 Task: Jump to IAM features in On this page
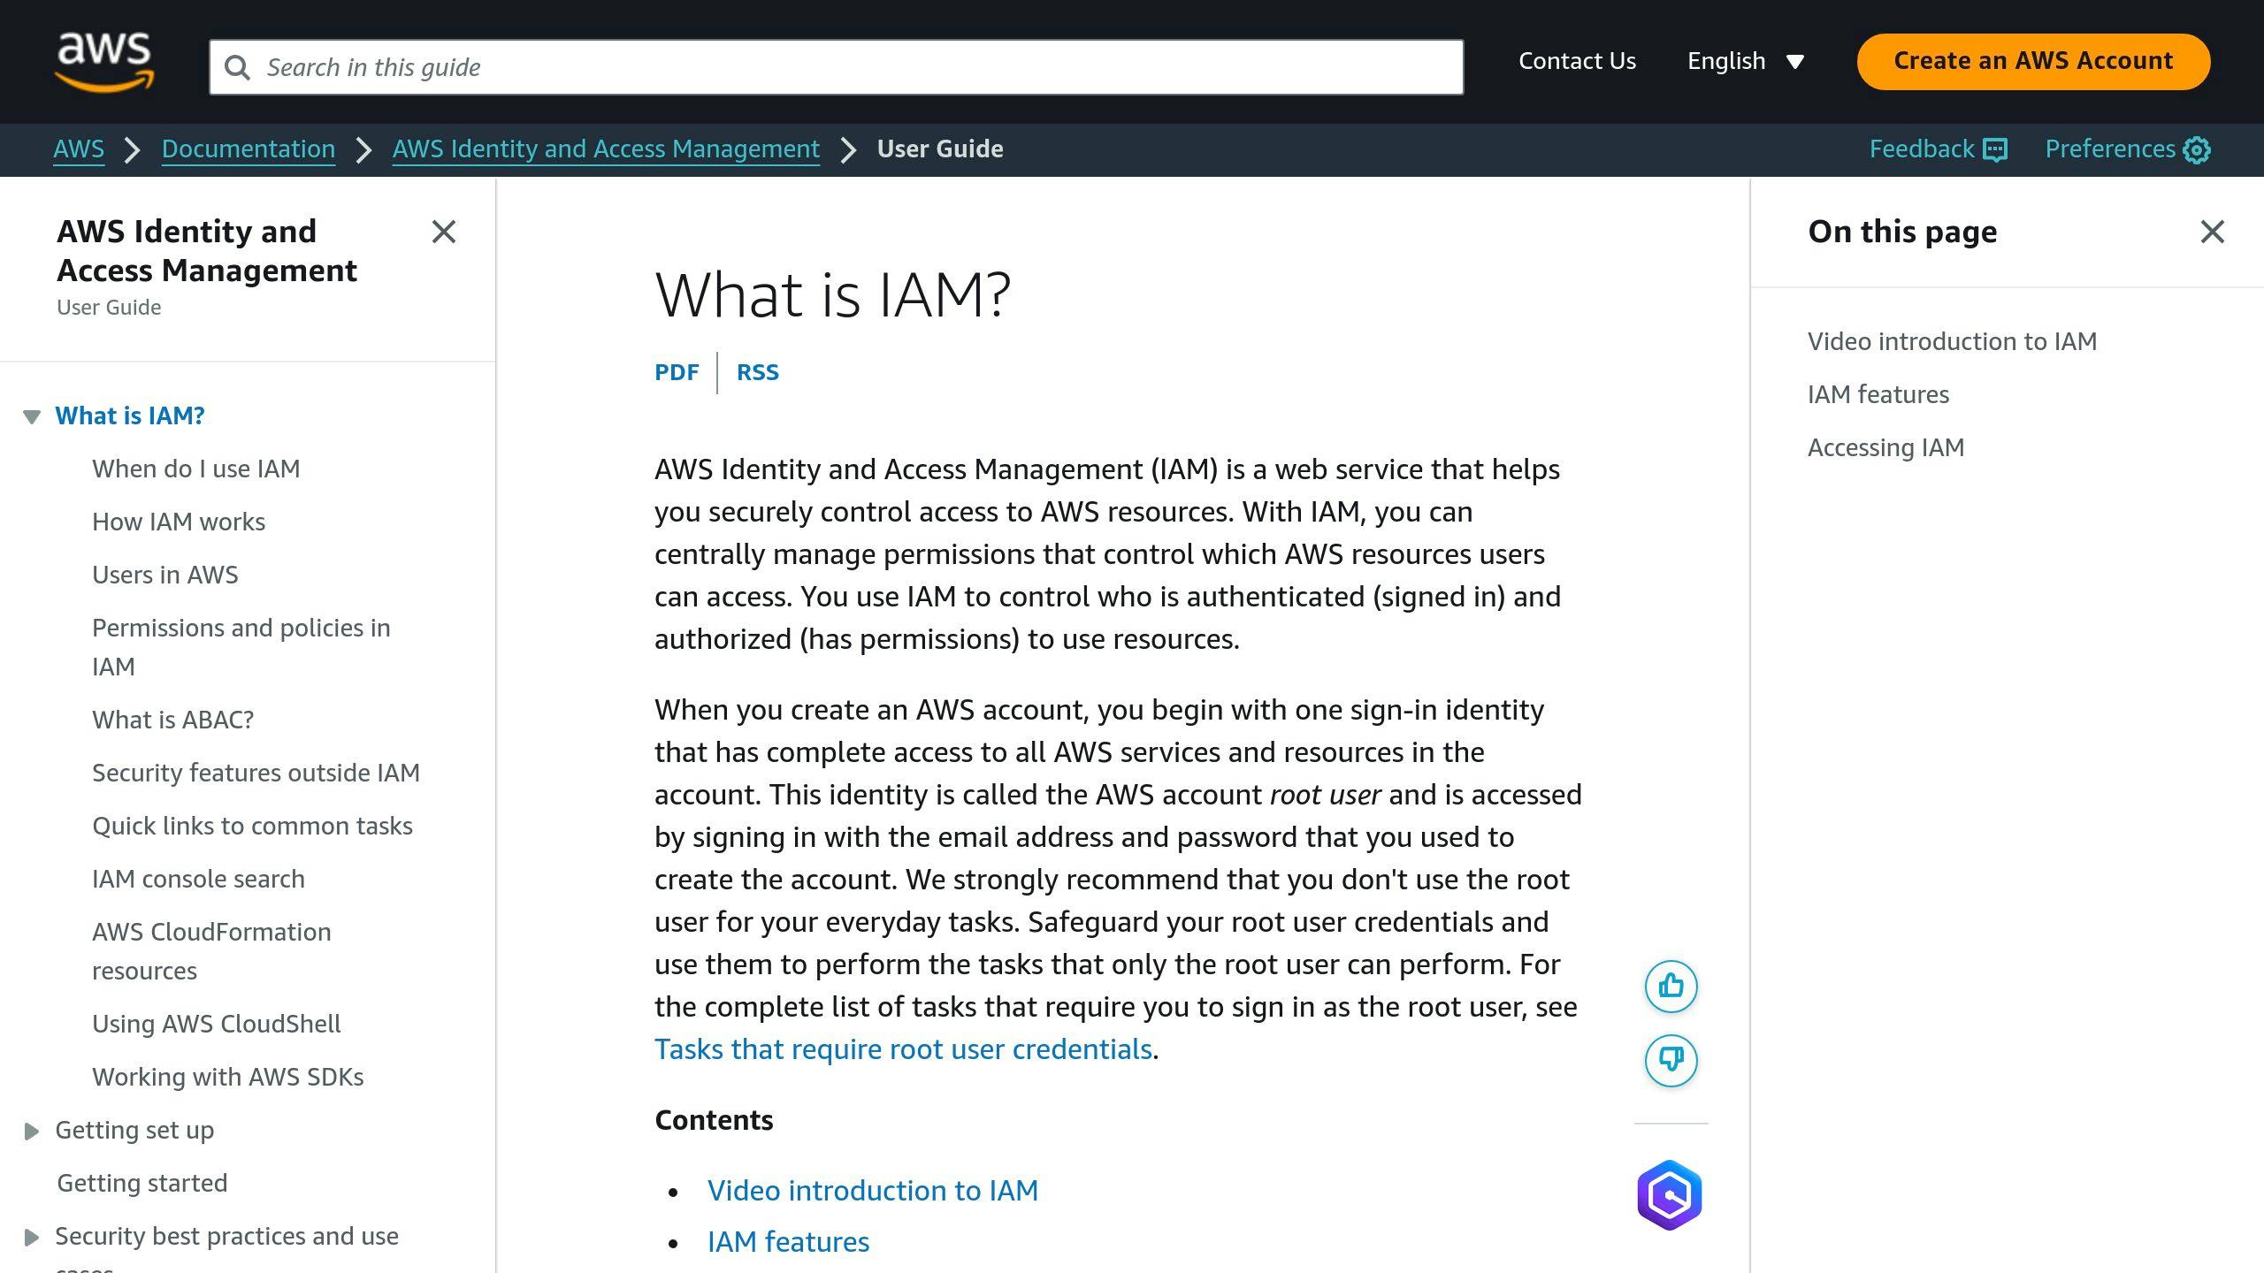[1878, 394]
